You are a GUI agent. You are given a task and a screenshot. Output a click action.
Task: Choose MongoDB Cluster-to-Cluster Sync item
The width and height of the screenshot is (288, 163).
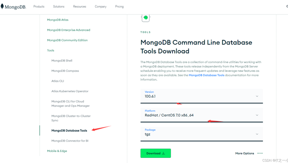pyautogui.click(x=71, y=118)
